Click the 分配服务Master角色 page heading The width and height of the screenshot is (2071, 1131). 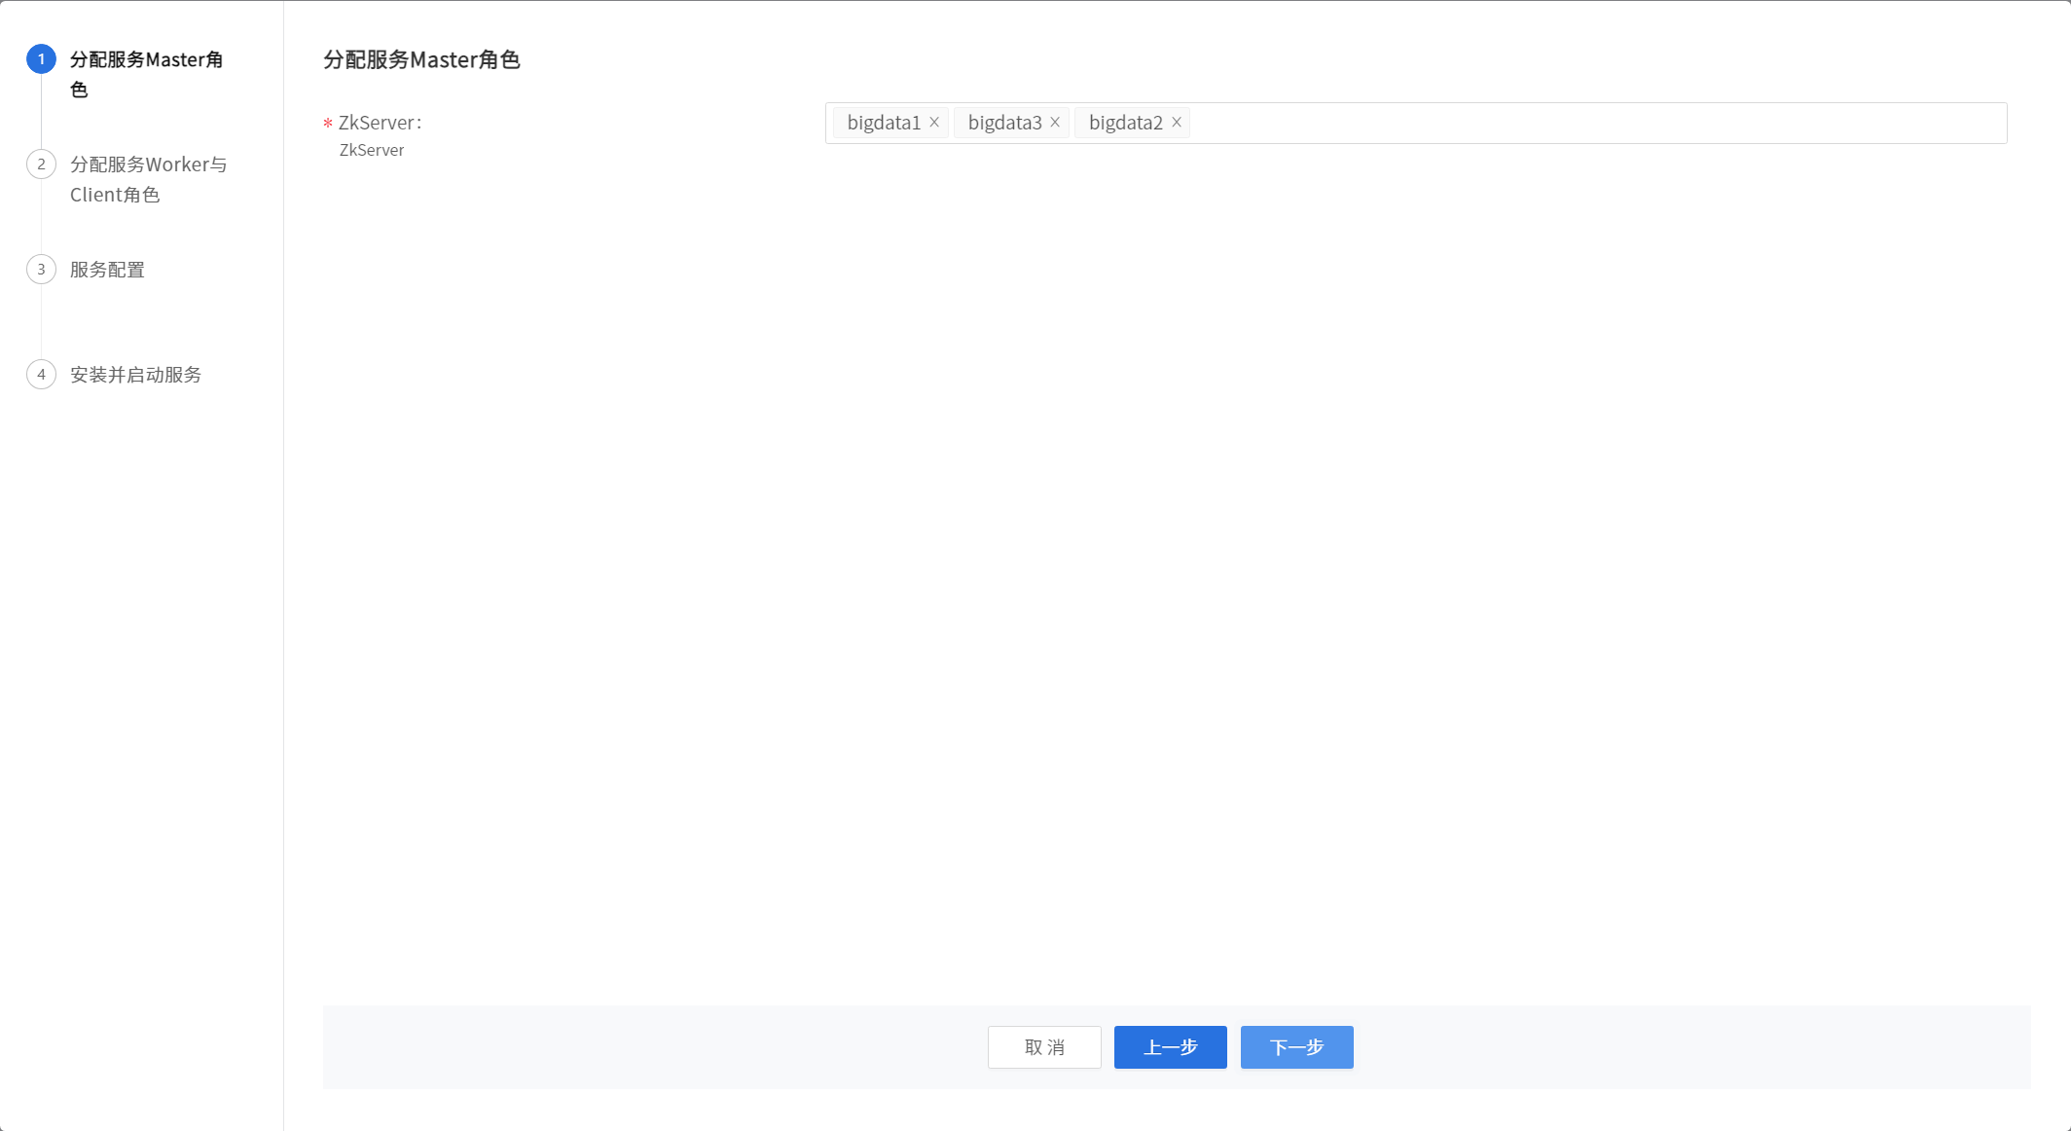pyautogui.click(x=421, y=60)
